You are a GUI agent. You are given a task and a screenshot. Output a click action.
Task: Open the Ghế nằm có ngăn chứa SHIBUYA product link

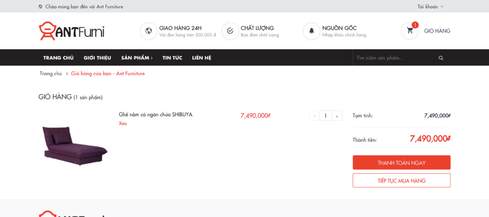[x=155, y=115]
